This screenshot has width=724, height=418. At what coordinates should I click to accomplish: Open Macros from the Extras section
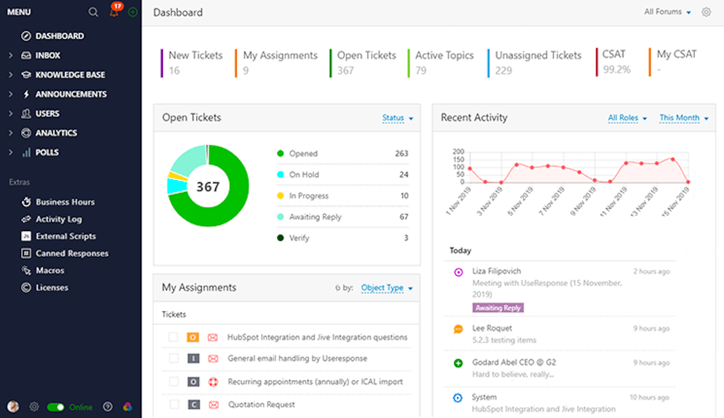(50, 270)
